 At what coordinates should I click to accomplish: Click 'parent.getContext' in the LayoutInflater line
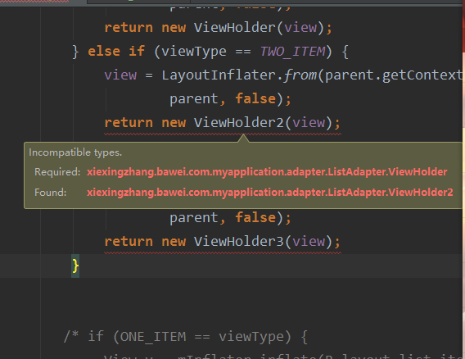pos(393,75)
